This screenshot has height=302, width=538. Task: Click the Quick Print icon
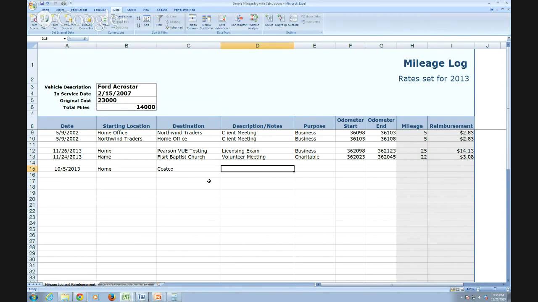pos(63,3)
